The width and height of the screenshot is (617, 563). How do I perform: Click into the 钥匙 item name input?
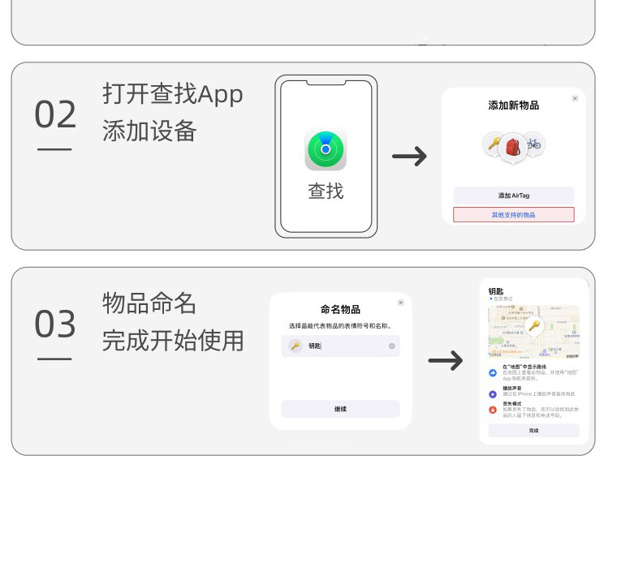[x=345, y=346]
